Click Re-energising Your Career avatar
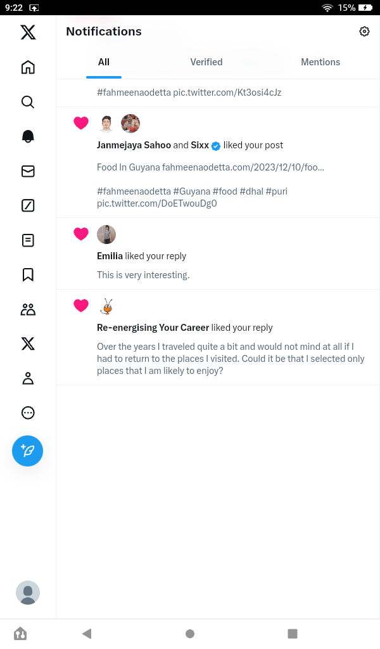 pos(107,307)
